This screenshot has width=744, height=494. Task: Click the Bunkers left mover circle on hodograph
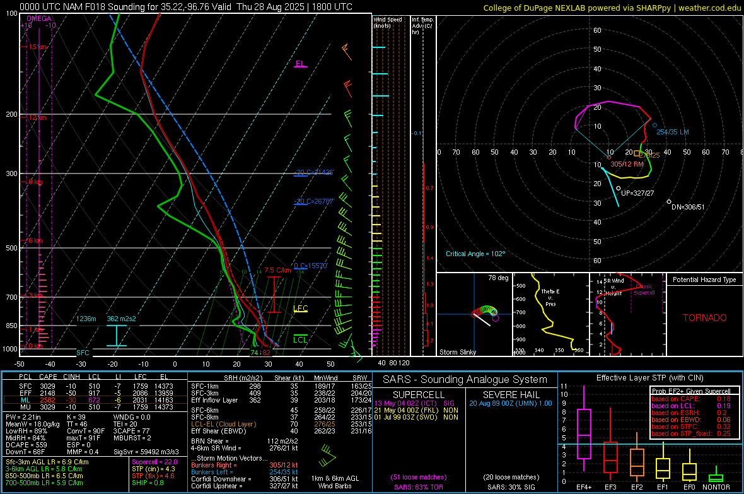point(655,126)
